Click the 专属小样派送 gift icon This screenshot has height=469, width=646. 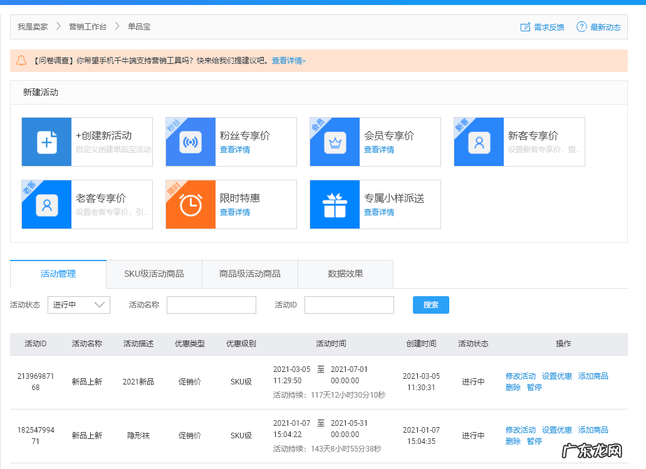[x=335, y=204]
